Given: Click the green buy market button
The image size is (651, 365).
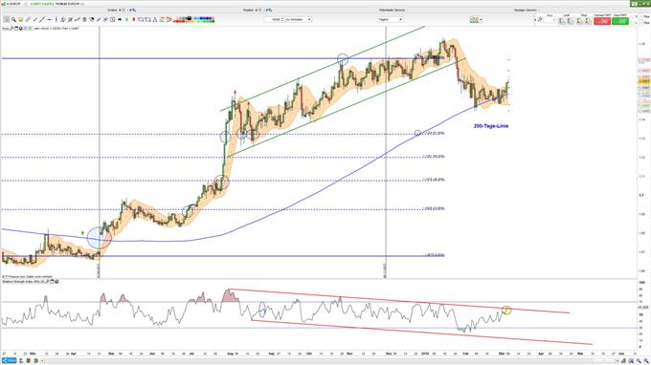Looking at the screenshot, I should pos(620,21).
